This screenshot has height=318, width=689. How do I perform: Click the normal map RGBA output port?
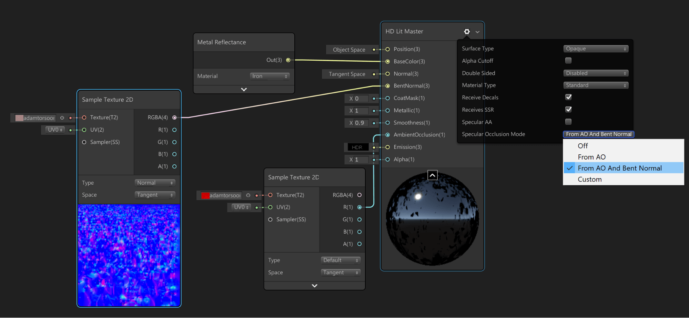[174, 117]
